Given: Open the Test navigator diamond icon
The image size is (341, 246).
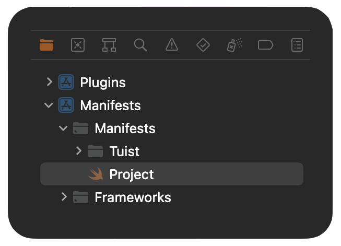Looking at the screenshot, I should coord(203,45).
